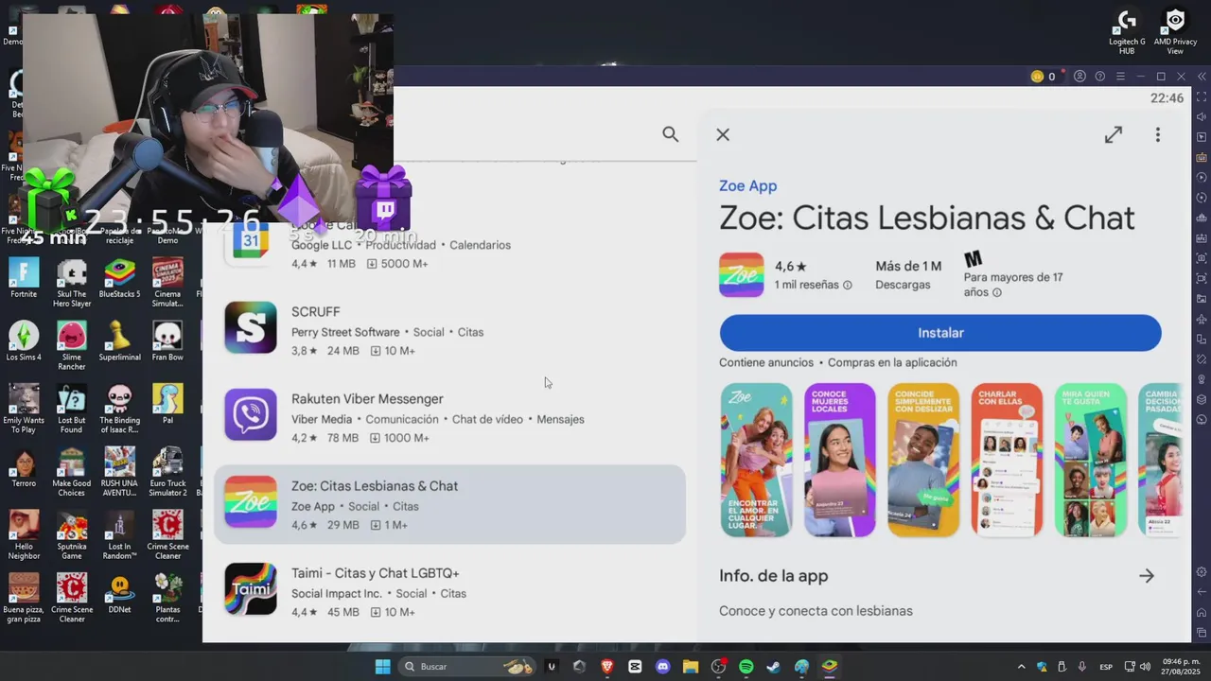Click the search magnifier in Play Store

670,134
